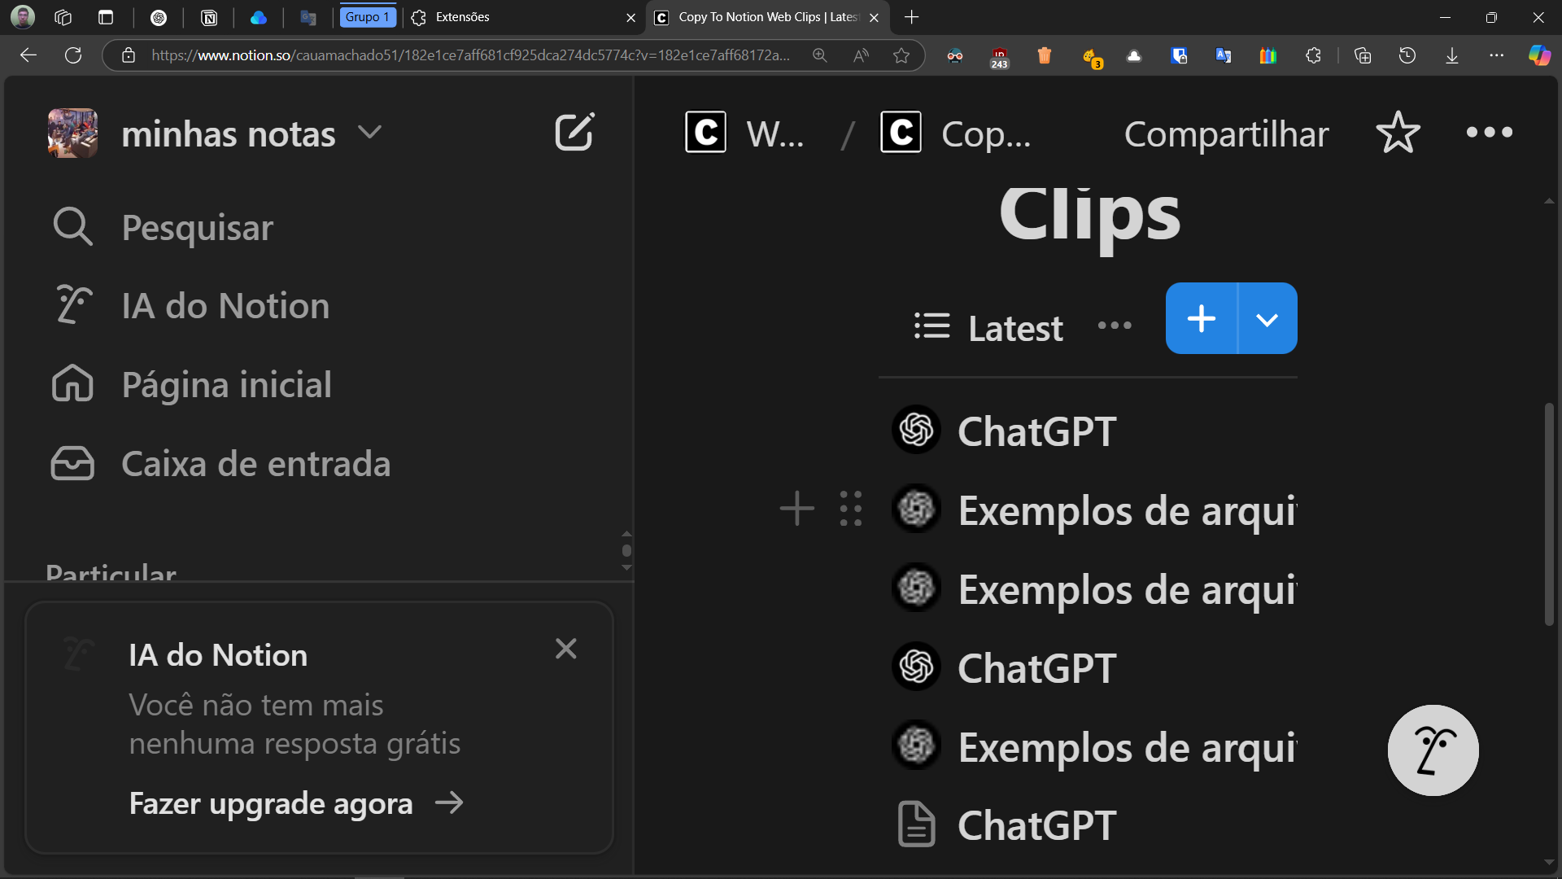
Task: Click the Grupo 1 tab group label
Action: click(x=368, y=17)
